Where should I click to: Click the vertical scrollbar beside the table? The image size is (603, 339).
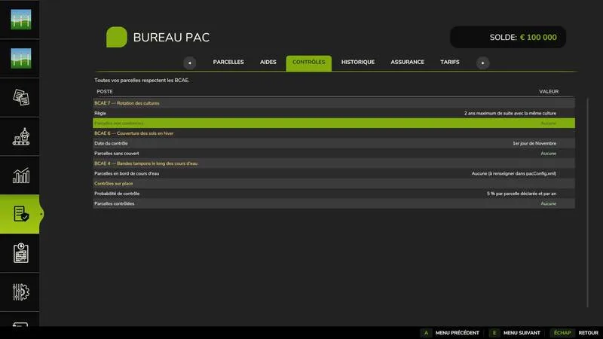pyautogui.click(x=587, y=203)
